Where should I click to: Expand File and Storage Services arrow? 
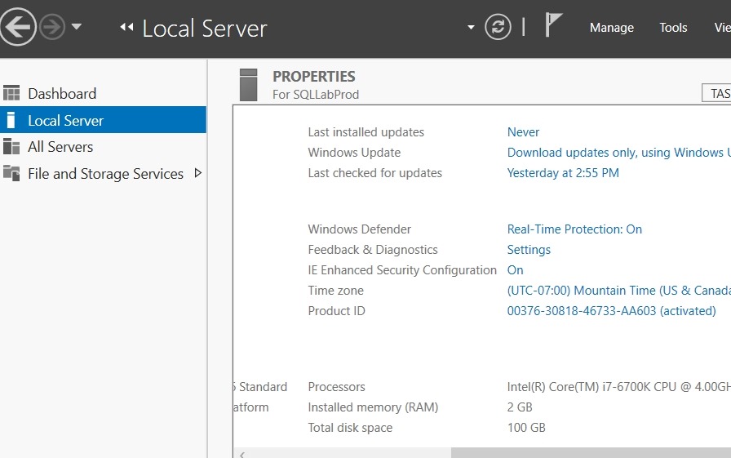coord(197,173)
